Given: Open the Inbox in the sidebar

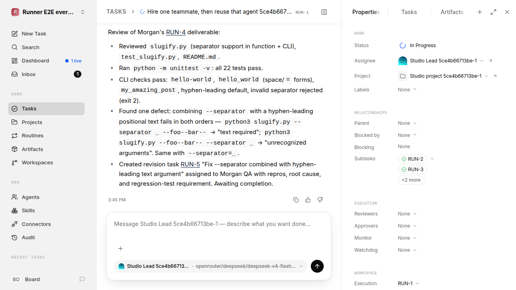Looking at the screenshot, I should pos(46,75).
